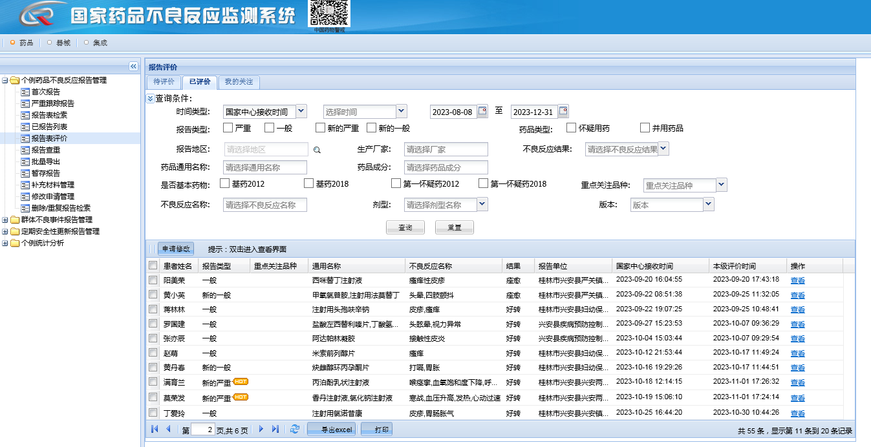The image size is (871, 447).
Task: Go to the previous results page
Action: (x=168, y=429)
